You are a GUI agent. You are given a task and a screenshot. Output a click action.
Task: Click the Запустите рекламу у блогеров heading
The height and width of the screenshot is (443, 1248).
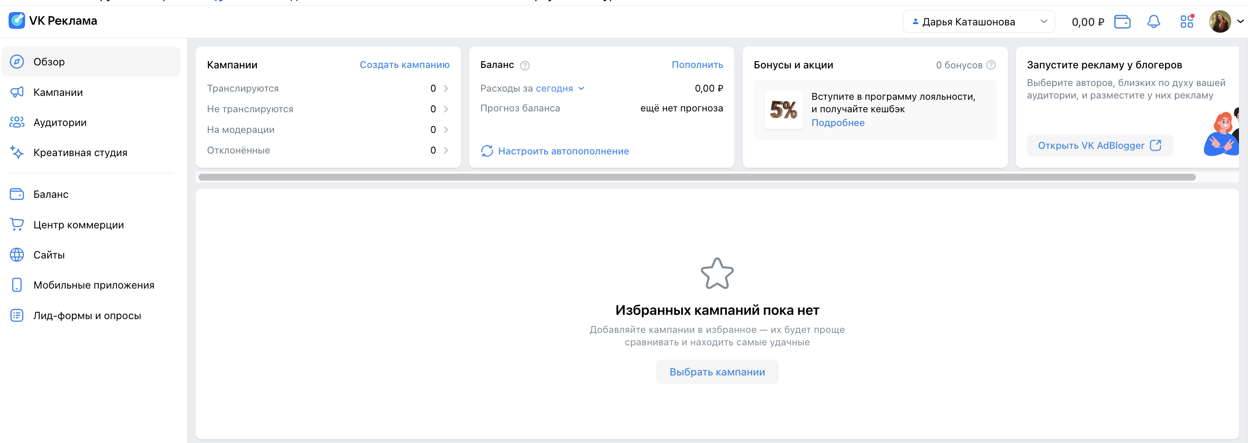tap(1104, 65)
